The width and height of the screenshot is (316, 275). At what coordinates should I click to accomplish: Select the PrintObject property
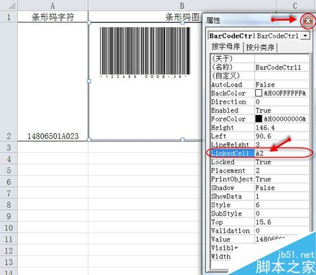point(233,179)
